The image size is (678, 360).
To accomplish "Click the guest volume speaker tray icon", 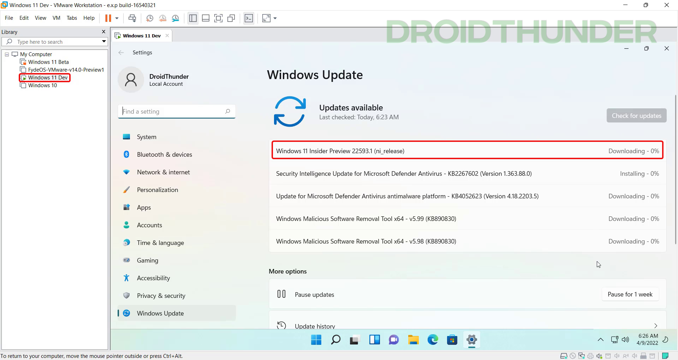I will pos(625,340).
